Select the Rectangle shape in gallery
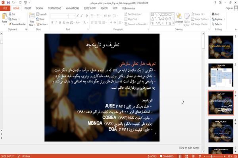238x158 pixels. pyautogui.click(x=163, y=15)
